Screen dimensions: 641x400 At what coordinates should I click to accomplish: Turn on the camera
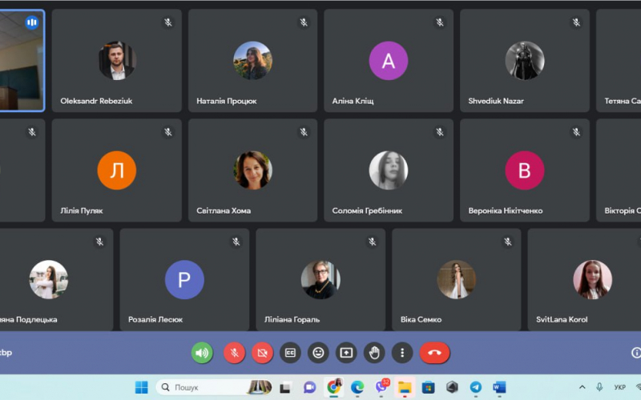coord(262,352)
